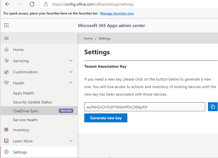Expand the Servicing section chevron
The width and height of the screenshot is (218, 158).
(x=71, y=61)
